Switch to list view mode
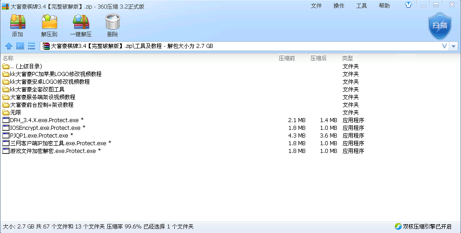Viewport: 461px width, 233px height. [x=31, y=46]
